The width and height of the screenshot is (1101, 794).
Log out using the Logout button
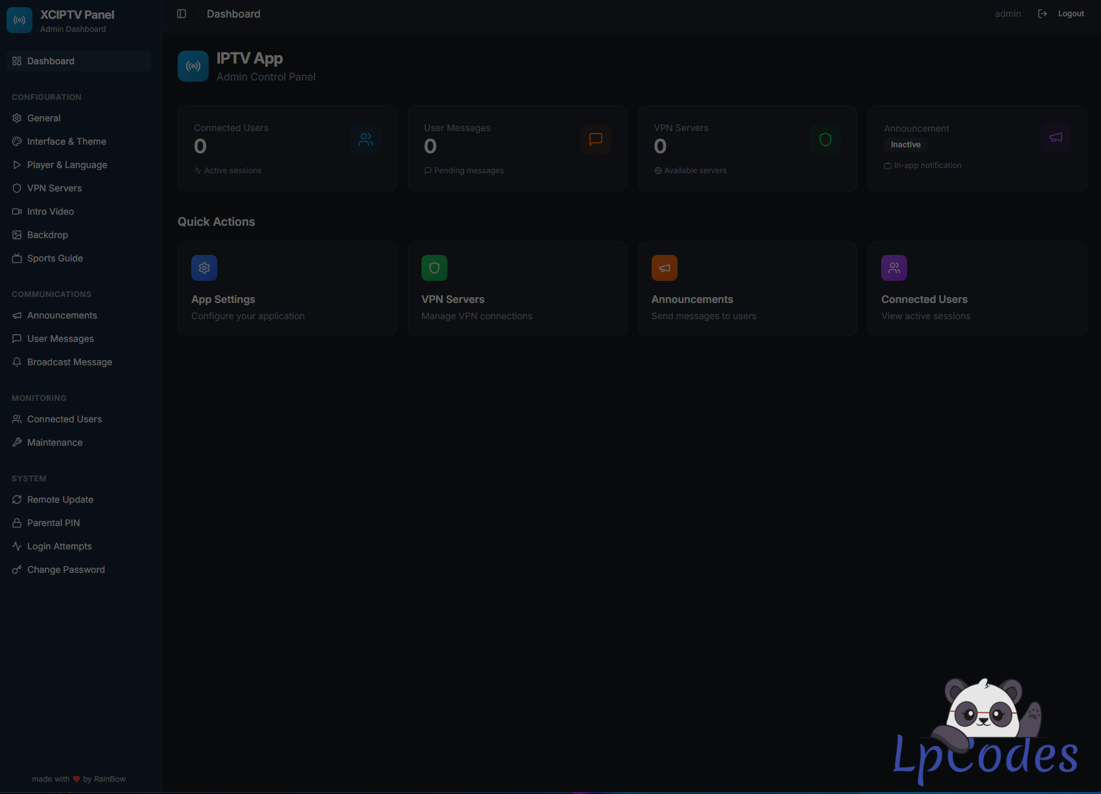[x=1061, y=14]
